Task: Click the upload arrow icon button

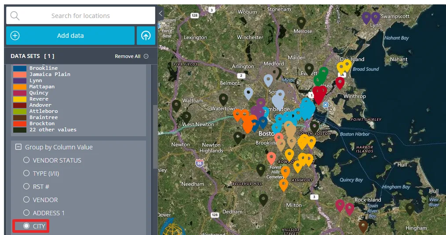Action: pos(146,36)
